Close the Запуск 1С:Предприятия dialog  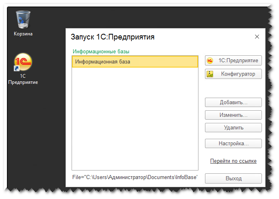pos(257,37)
